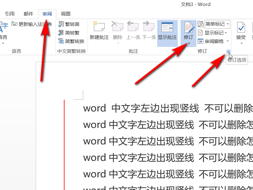Viewport: 253px width, 190px height.
Task: Expand the 接受 dropdown arrow
Action: click(241, 43)
